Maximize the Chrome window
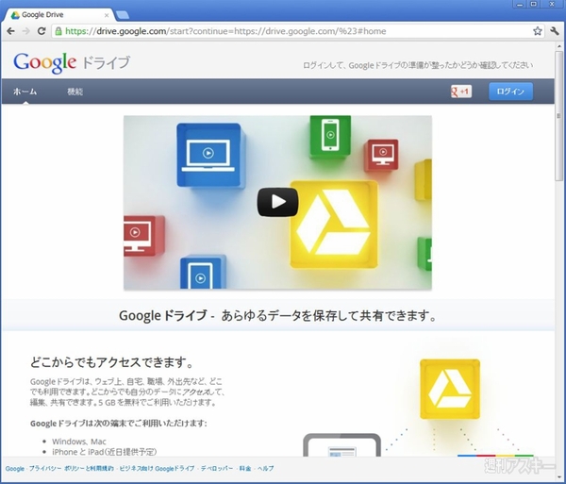Image resolution: width=566 pixels, height=484 pixels. click(534, 5)
